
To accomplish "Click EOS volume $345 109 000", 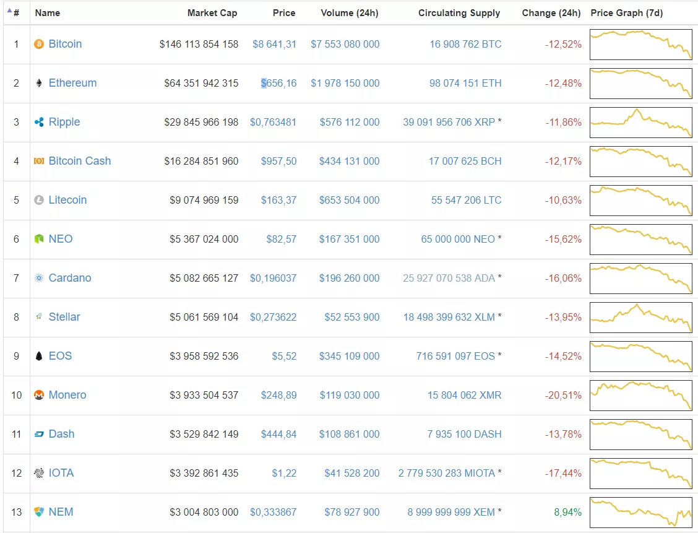I will coord(350,356).
